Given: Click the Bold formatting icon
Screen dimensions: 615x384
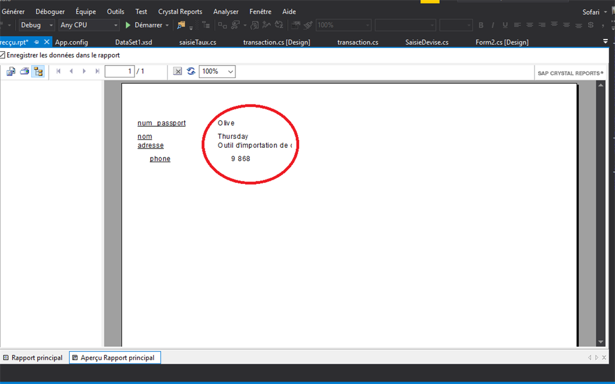Looking at the screenshot, I should pos(481,25).
